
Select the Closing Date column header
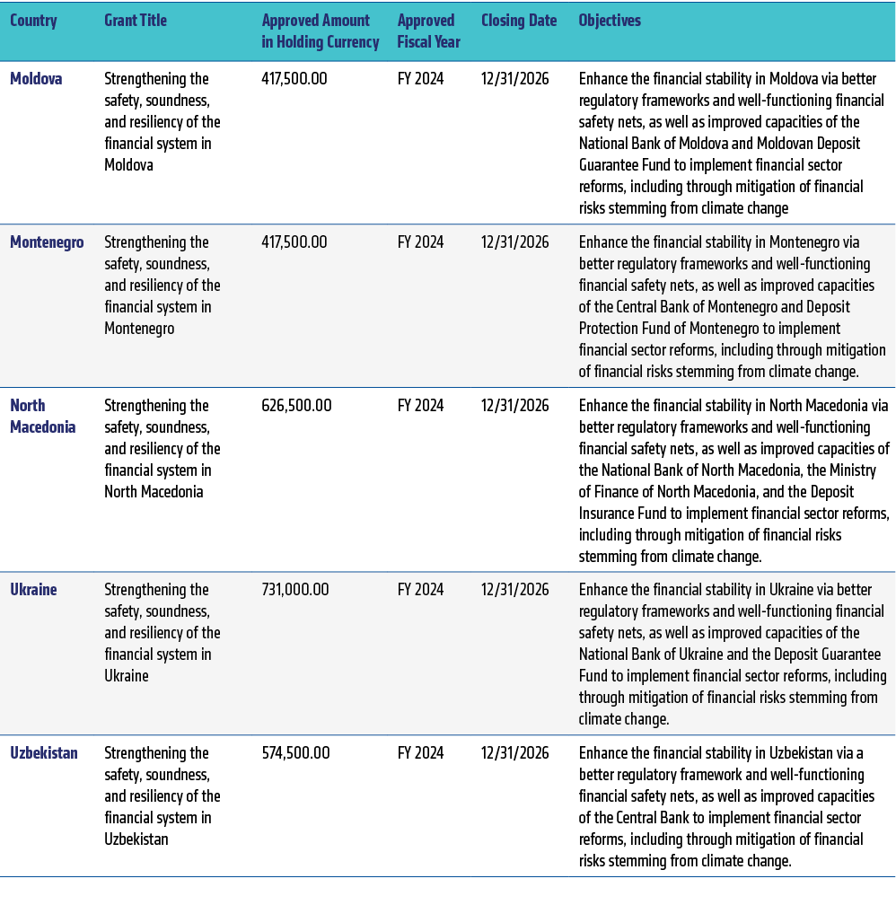coord(518,21)
